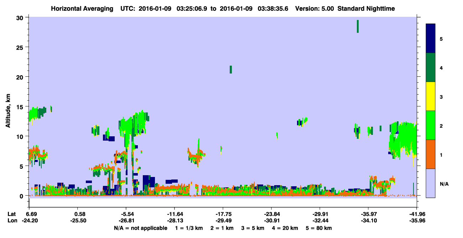Click the longitude value -35.96
This screenshot has height=238, width=463.
pyautogui.click(x=417, y=221)
